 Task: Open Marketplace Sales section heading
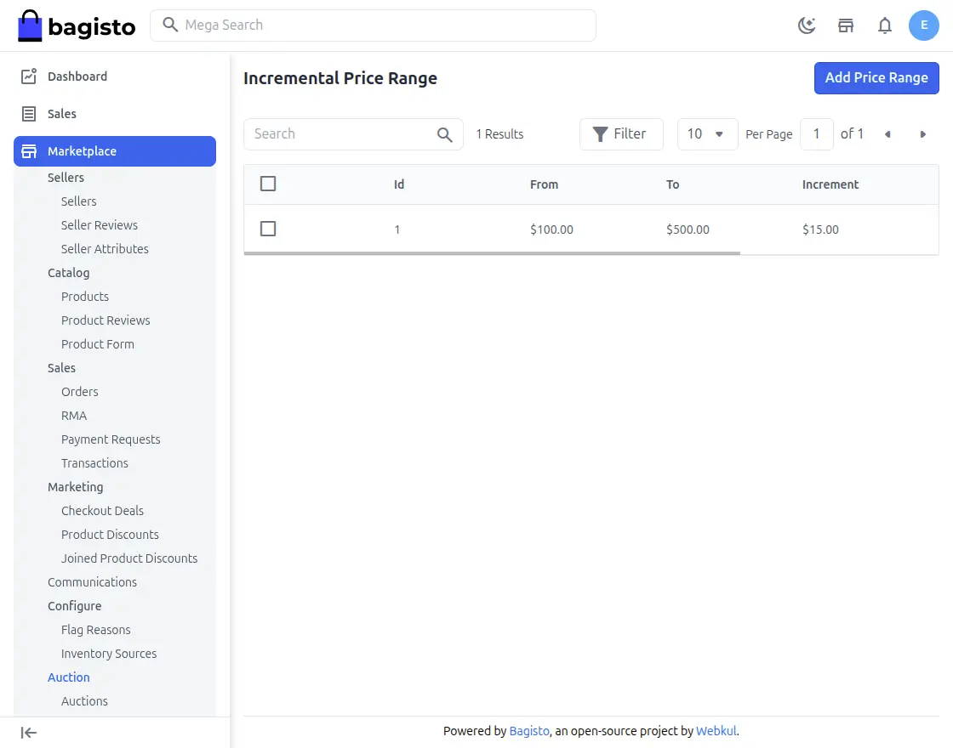tap(61, 368)
